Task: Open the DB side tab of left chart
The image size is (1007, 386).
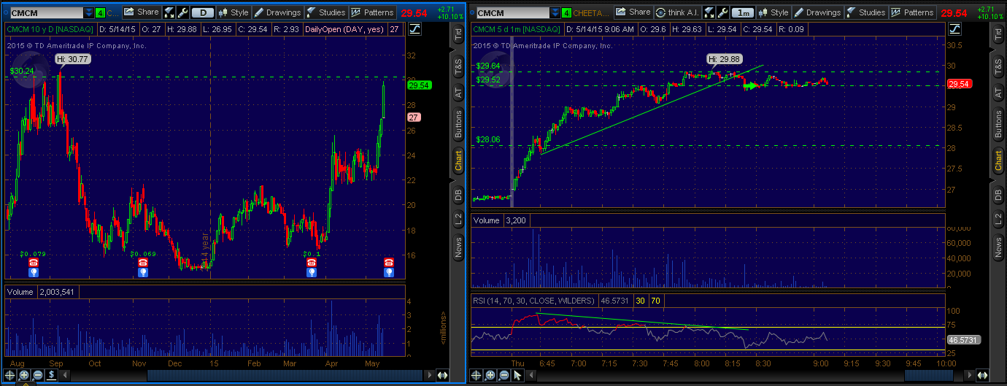Action: click(458, 195)
